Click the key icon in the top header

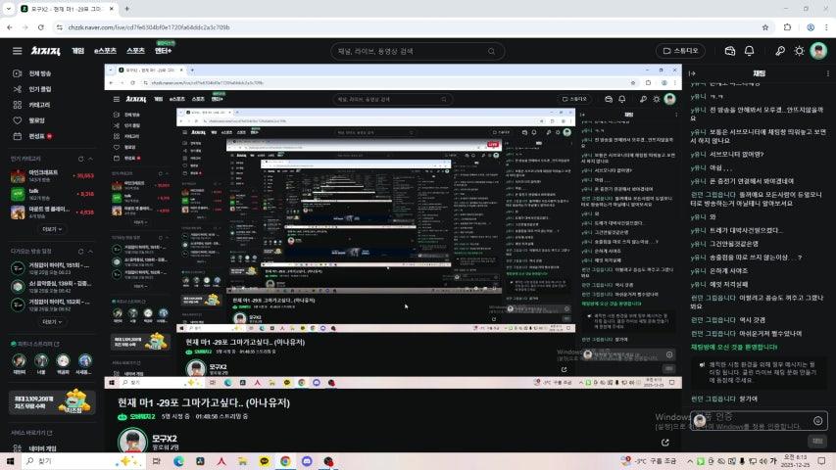(x=779, y=51)
